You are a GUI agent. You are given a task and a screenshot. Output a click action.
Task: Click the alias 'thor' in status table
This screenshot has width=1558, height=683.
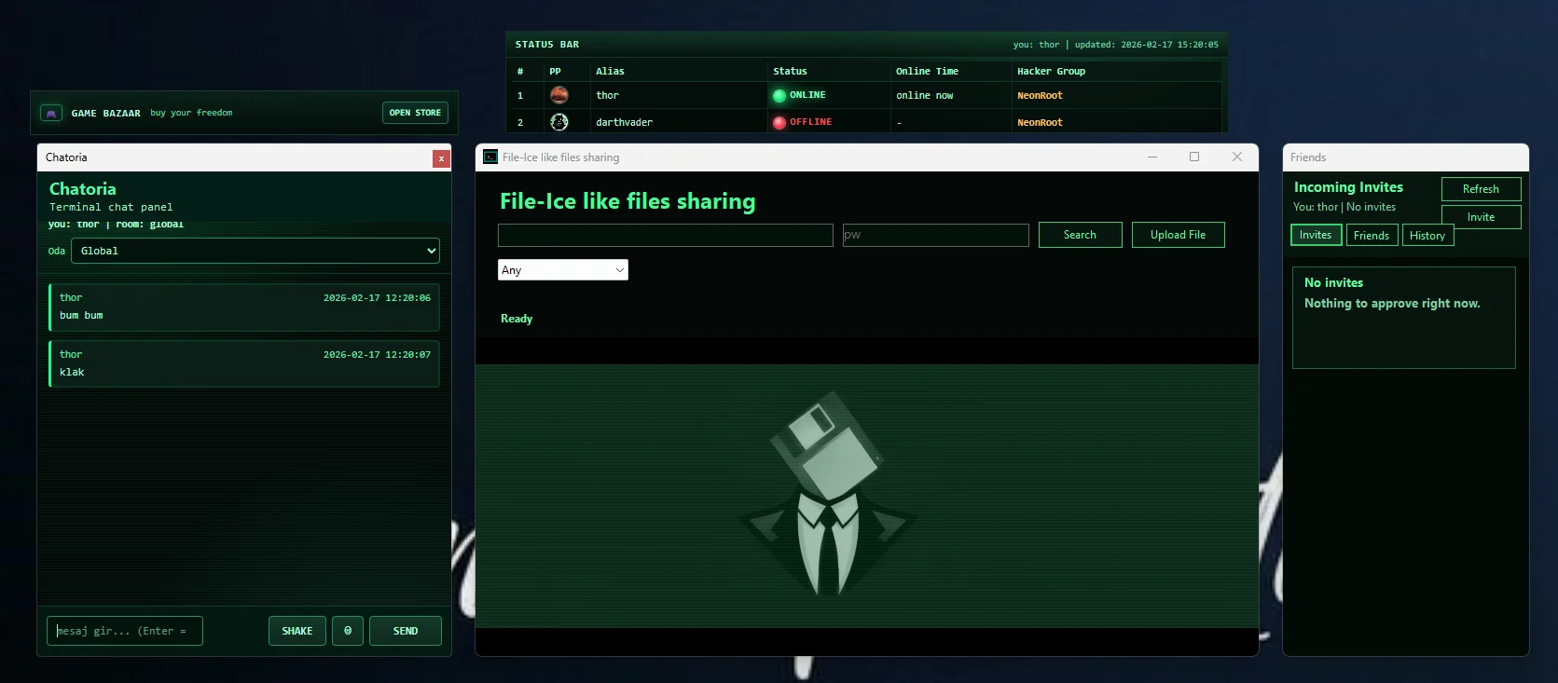(607, 95)
